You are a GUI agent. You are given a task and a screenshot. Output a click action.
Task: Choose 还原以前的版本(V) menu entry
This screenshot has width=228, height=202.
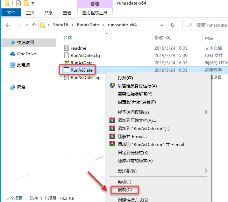(135, 161)
